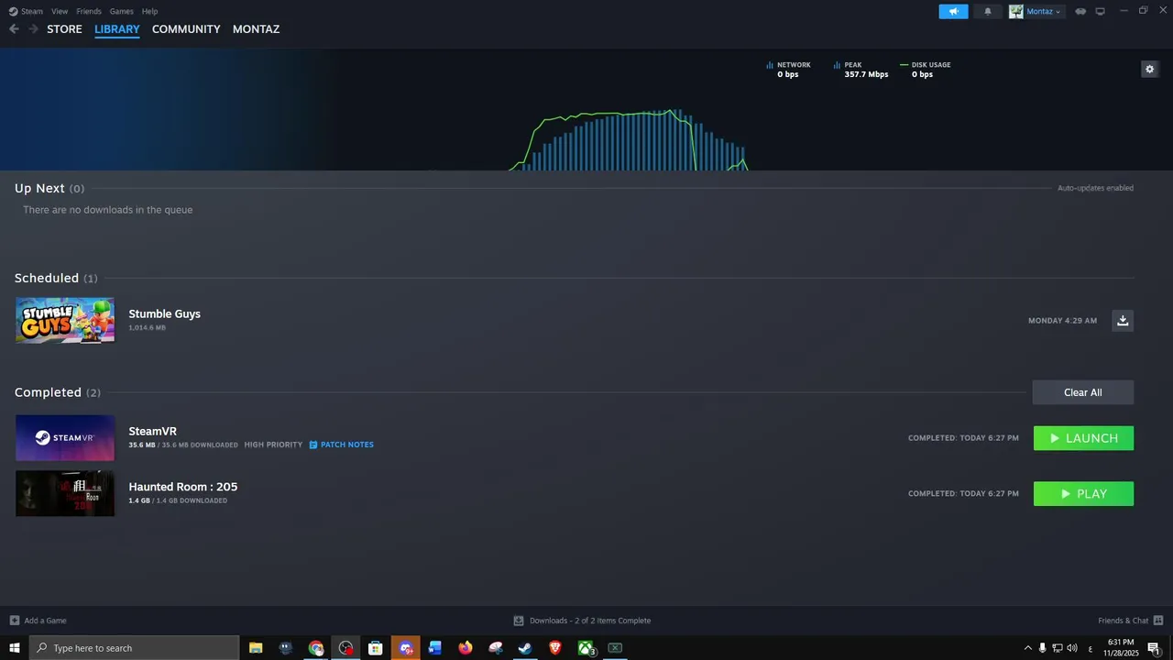Click the Montaz profile avatar image
The width and height of the screenshot is (1173, 660).
(x=1016, y=12)
